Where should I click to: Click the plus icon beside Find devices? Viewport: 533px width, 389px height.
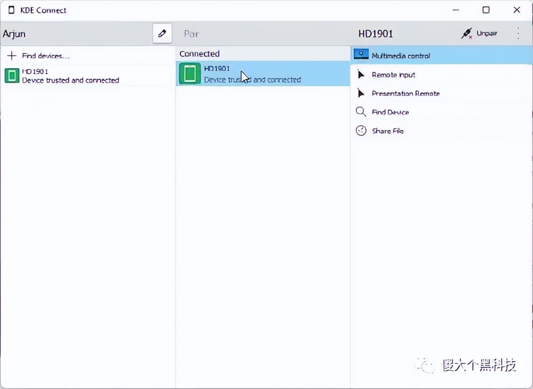[x=12, y=56]
